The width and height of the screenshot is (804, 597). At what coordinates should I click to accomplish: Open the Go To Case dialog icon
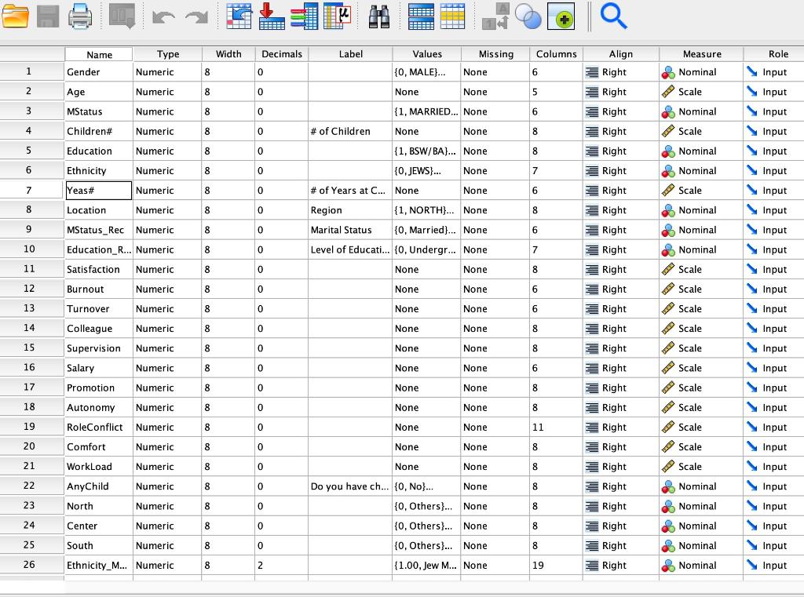pyautogui.click(x=239, y=16)
